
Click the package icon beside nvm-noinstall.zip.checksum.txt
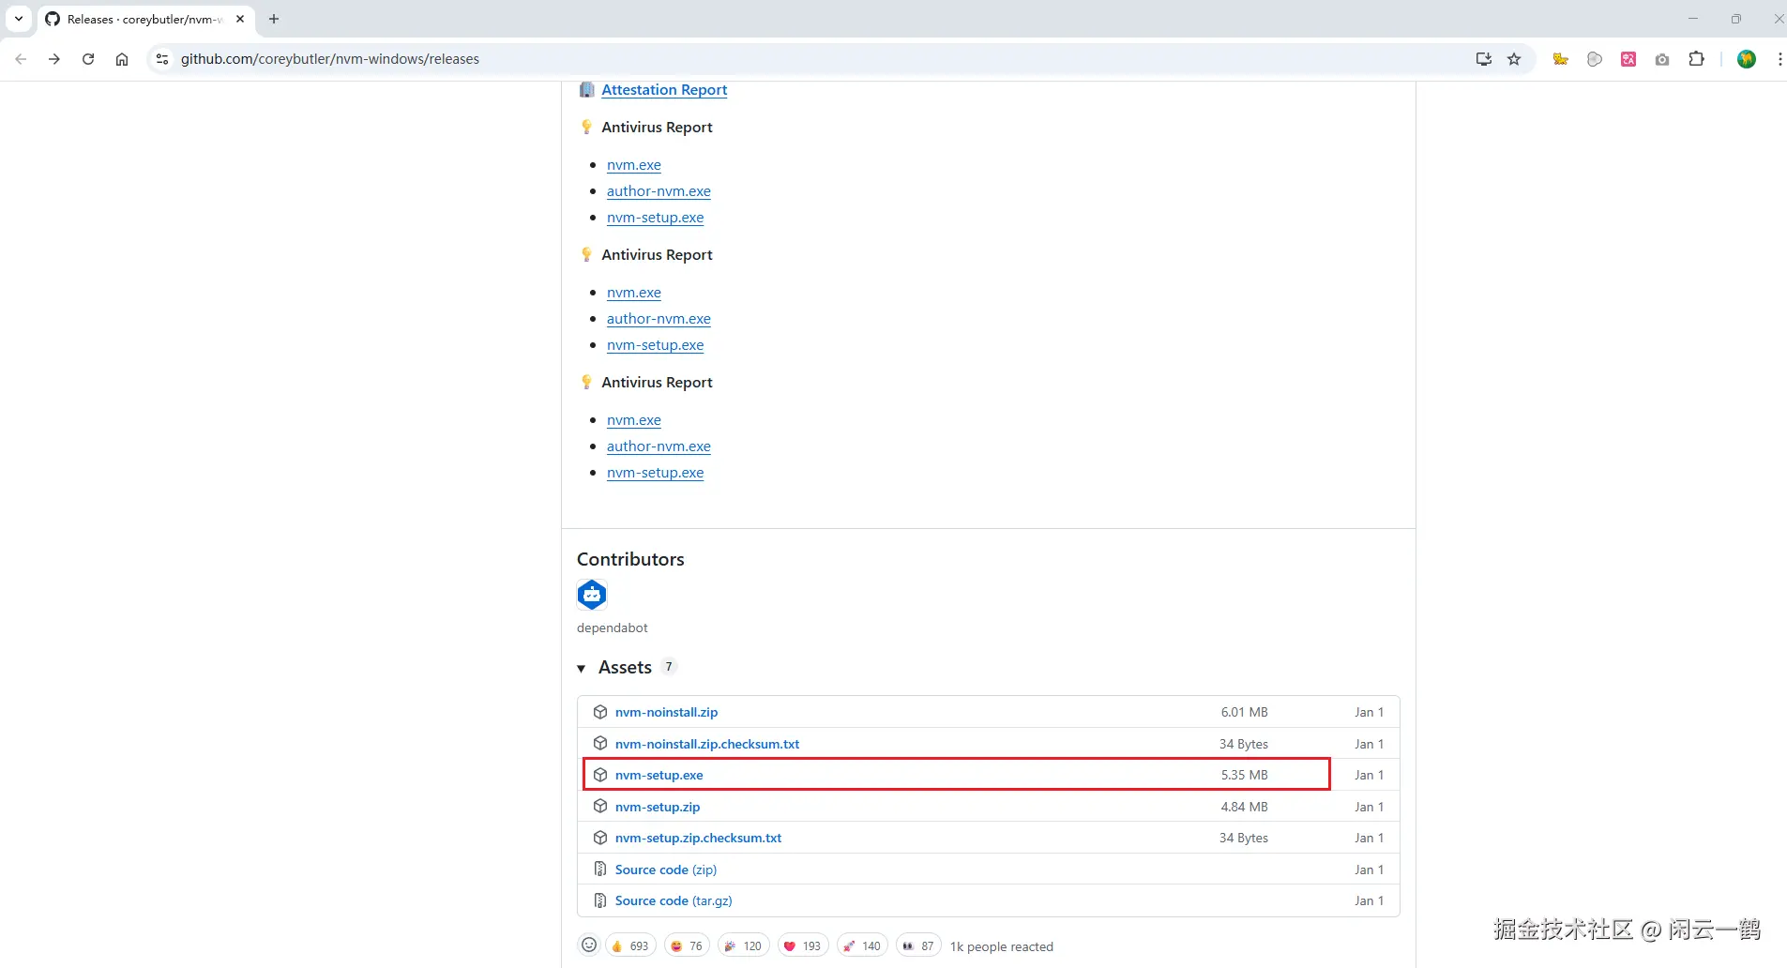point(600,744)
